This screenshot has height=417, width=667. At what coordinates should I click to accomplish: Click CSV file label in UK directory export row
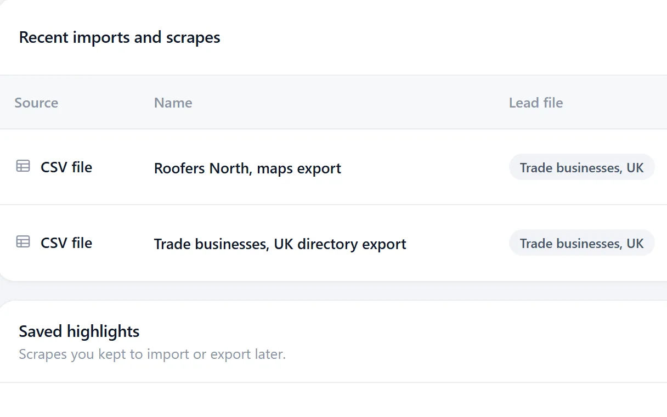(x=66, y=243)
